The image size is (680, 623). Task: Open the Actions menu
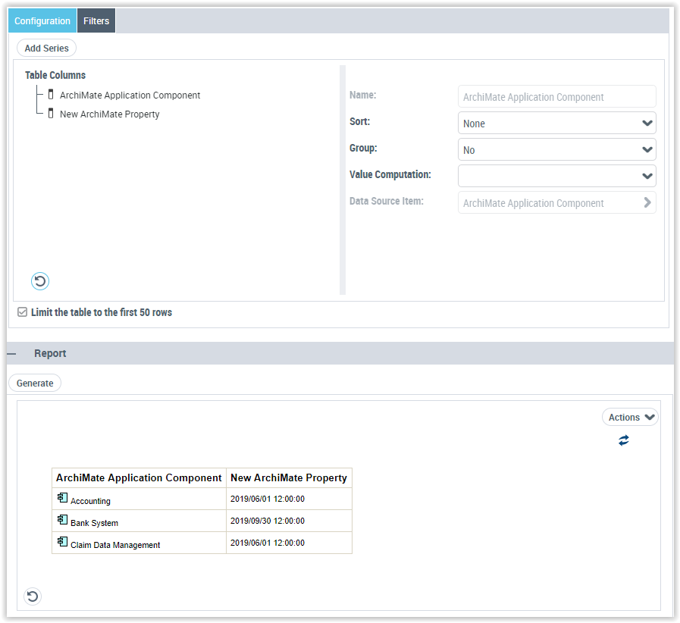pyautogui.click(x=630, y=418)
